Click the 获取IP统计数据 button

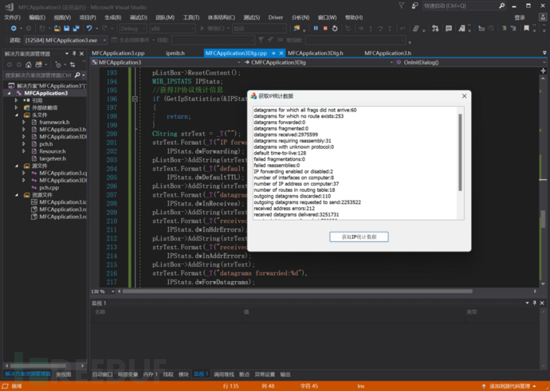point(359,237)
